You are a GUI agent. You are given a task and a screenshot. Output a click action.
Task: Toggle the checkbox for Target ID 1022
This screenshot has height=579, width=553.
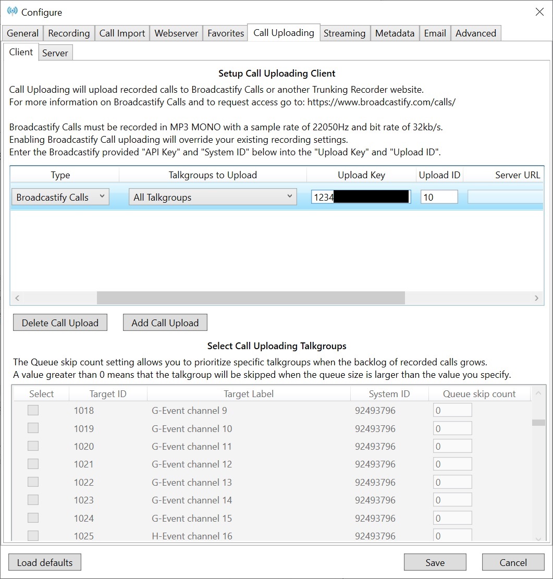33,482
